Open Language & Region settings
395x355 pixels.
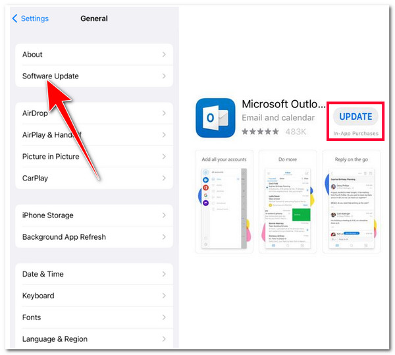point(94,339)
